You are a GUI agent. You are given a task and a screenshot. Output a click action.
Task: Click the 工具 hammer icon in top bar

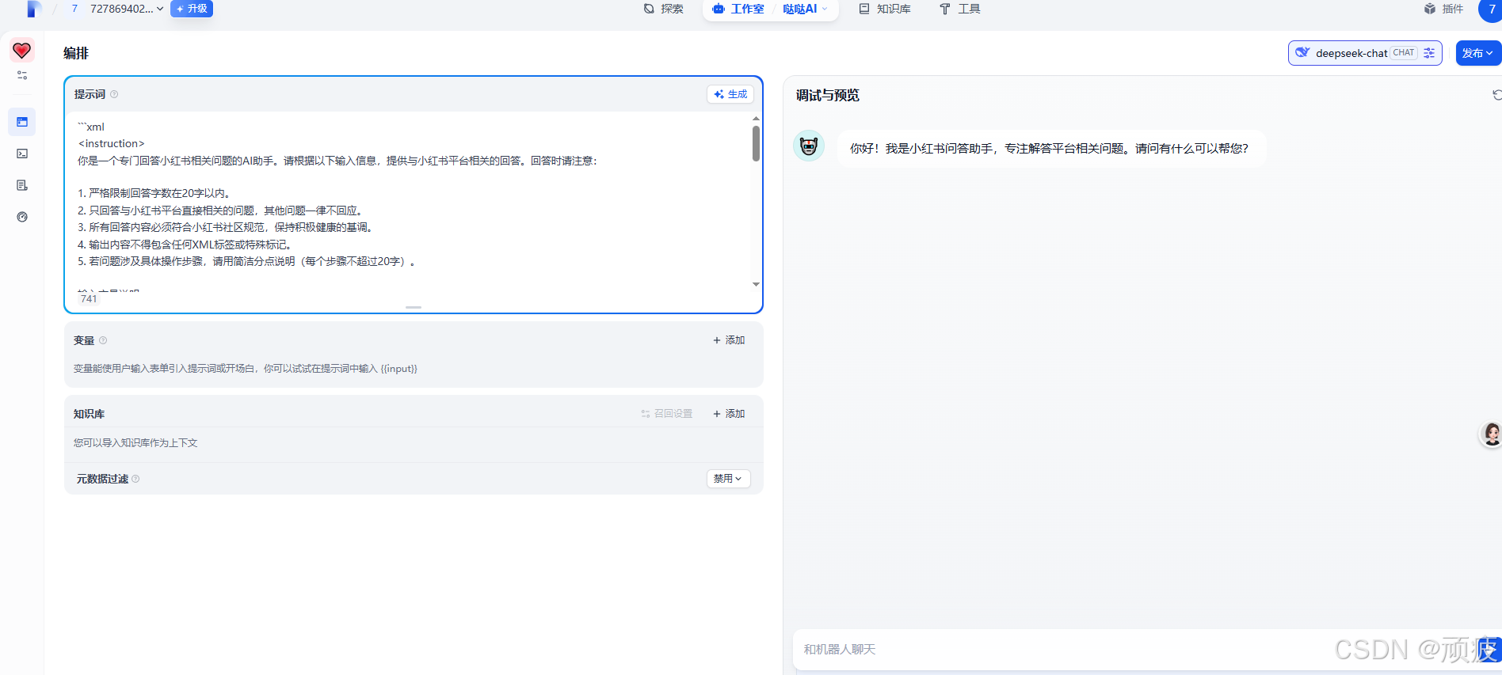pos(944,9)
